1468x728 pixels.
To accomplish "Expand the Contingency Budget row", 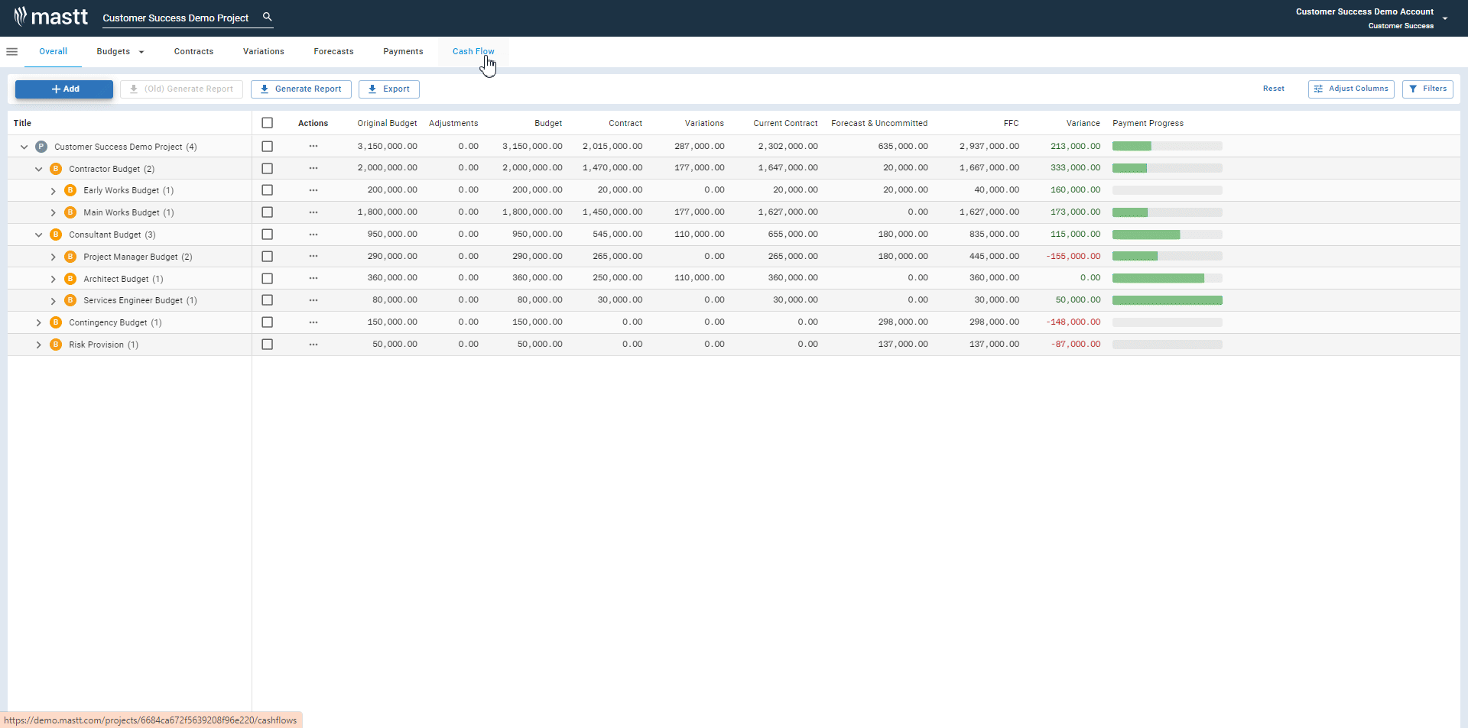I will click(x=39, y=323).
